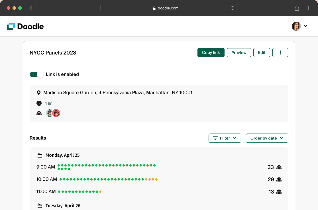
Task: Go back with browser back arrow
Action: tap(31, 8)
